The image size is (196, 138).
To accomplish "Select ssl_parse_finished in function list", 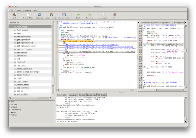I will point(30,75).
